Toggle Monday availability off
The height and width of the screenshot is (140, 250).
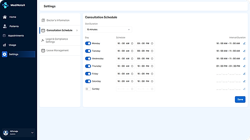pos(88,43)
